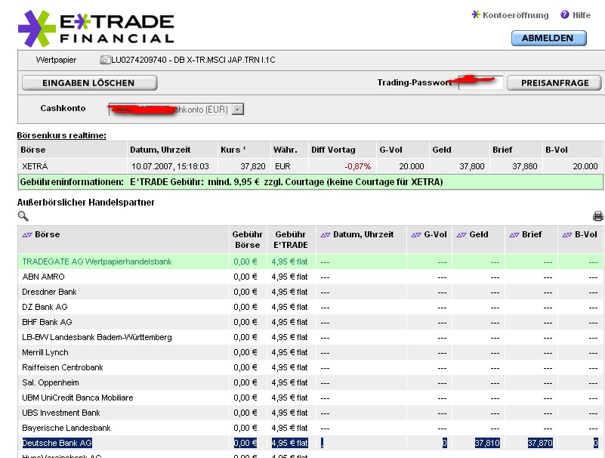Click the LU0274209740 security name
This screenshot has width=605, height=458.
point(193,60)
